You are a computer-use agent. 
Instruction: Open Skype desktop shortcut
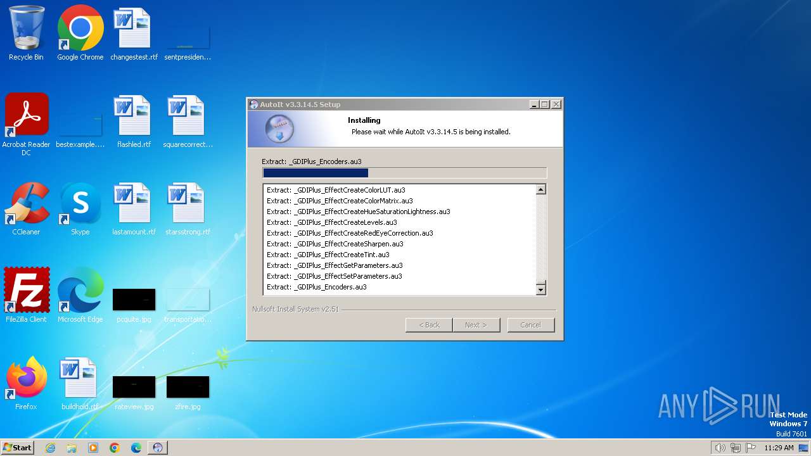tap(80, 209)
